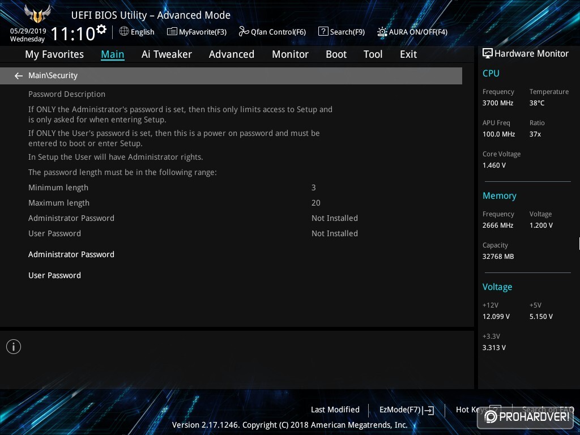The width and height of the screenshot is (580, 435).
Task: Switch to the Ai Tweaker tab
Action: tap(167, 54)
